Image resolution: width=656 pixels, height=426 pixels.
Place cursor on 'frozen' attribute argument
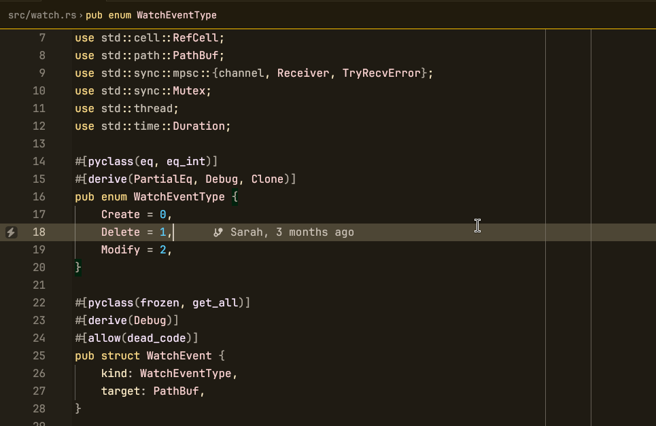[x=159, y=302]
